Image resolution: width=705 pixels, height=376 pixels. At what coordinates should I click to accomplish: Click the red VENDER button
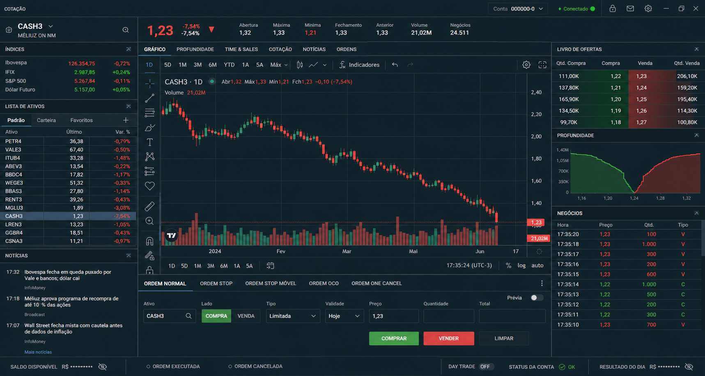pos(449,338)
